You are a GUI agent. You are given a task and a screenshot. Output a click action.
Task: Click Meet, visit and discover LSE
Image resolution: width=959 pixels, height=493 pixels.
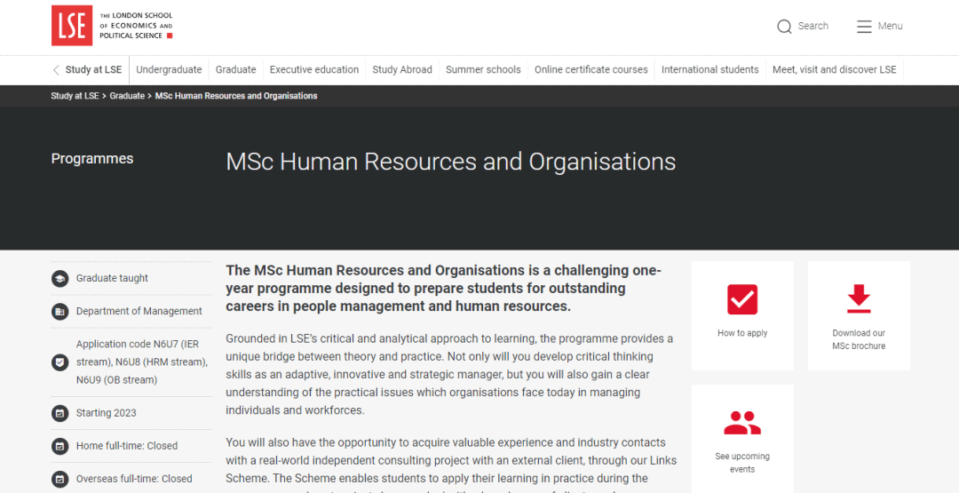coord(834,70)
